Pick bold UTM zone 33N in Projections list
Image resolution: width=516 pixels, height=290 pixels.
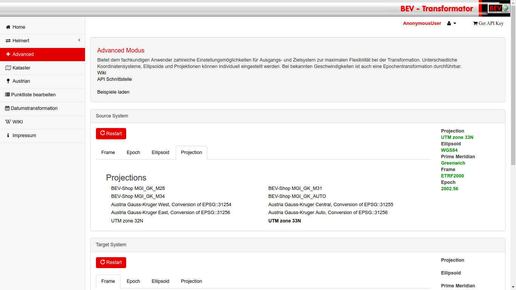[285, 221]
